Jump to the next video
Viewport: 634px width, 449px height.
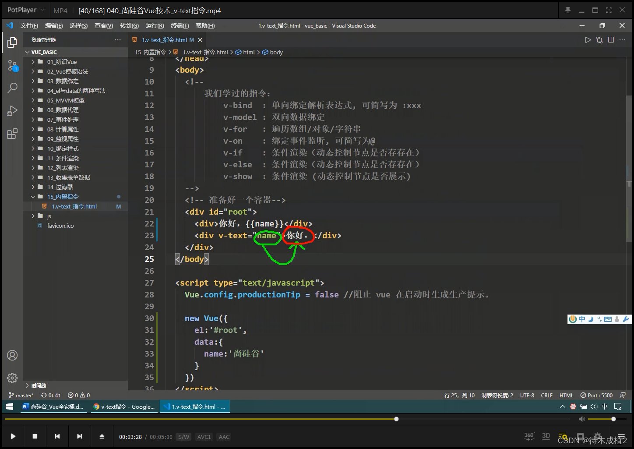[79, 436]
